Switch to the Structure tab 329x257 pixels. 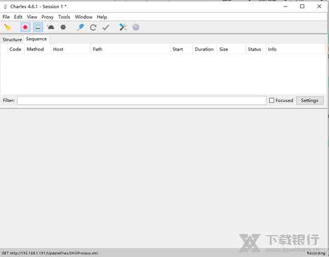tap(12, 39)
